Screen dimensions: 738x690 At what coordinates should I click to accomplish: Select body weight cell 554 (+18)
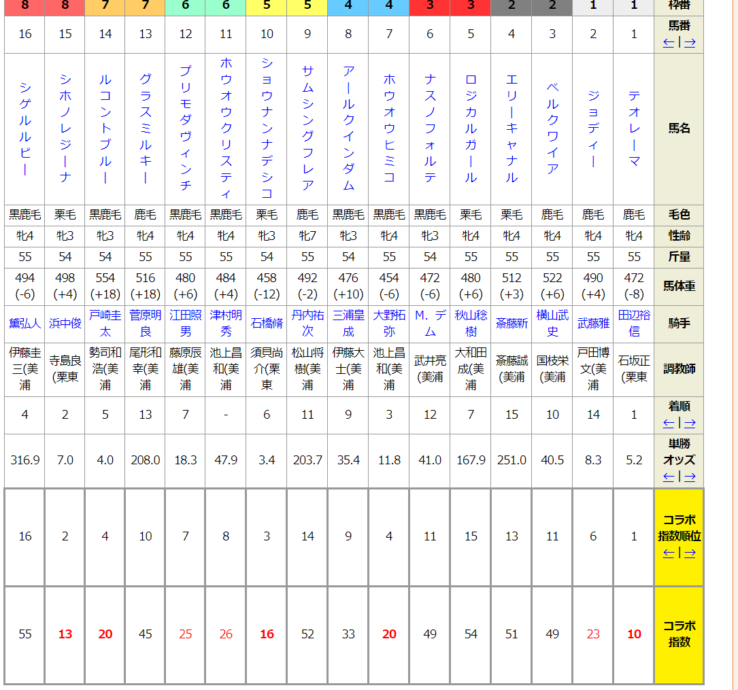[x=105, y=286]
